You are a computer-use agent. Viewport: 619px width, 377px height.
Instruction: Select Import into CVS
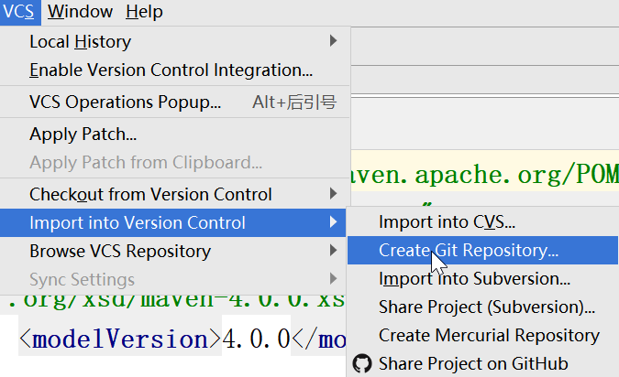click(447, 221)
